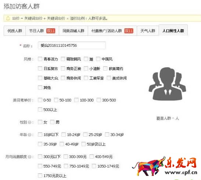Tick the 商务正装 checkbox

point(63,68)
